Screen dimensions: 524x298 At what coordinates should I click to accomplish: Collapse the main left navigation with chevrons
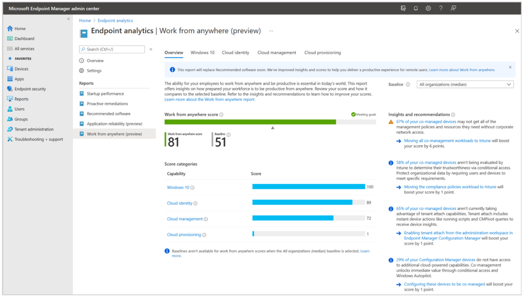pyautogui.click(x=69, y=19)
